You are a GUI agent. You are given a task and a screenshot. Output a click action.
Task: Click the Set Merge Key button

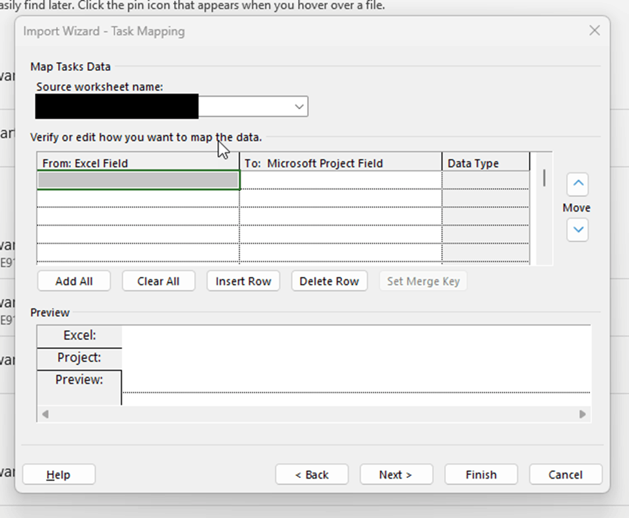[423, 281]
